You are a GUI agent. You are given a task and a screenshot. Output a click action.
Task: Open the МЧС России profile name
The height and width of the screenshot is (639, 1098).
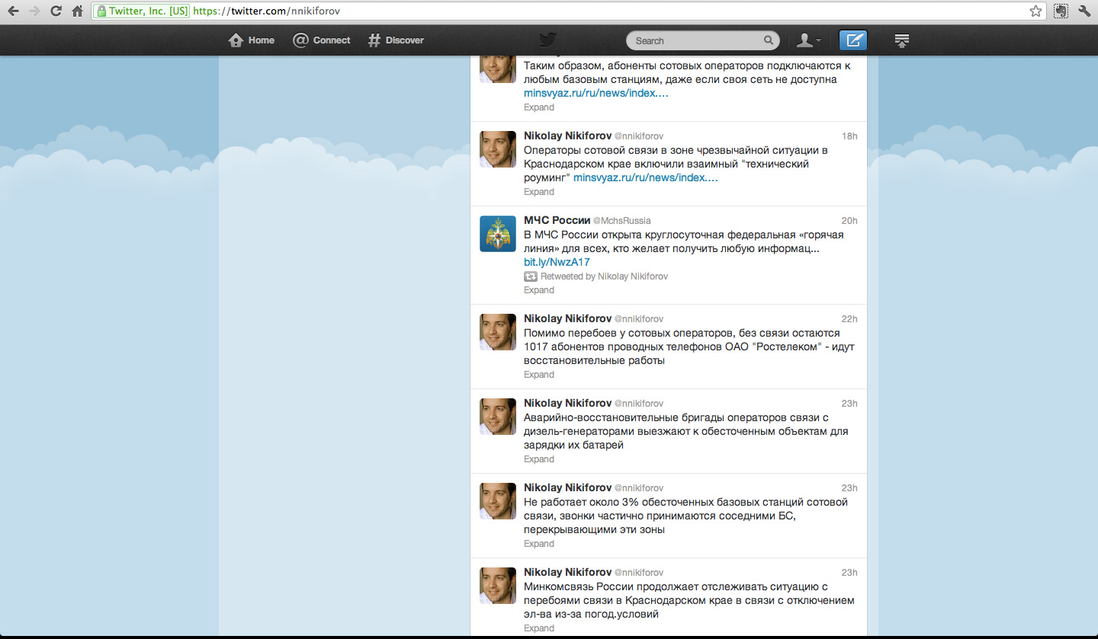[557, 220]
